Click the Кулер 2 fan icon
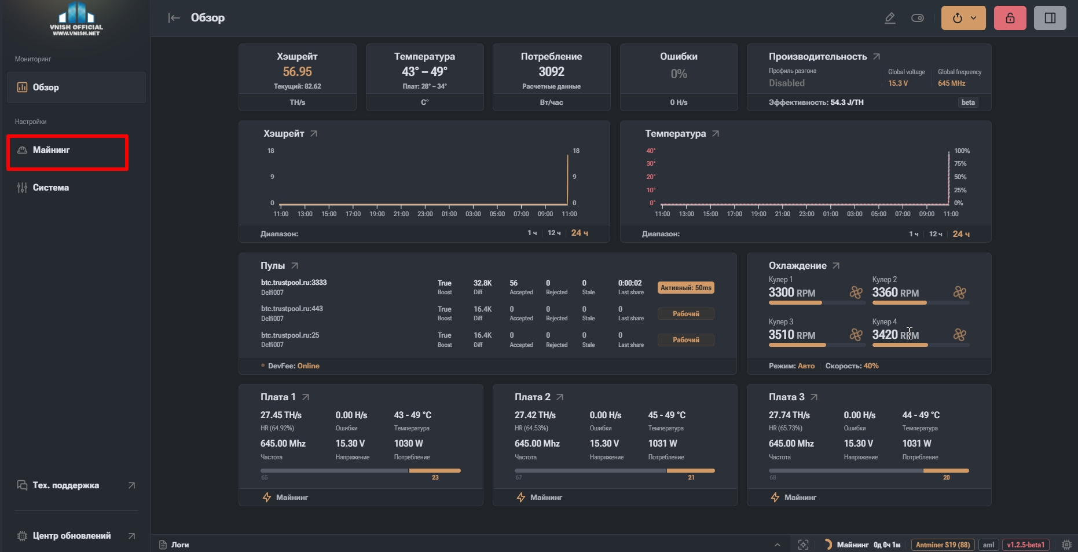The image size is (1078, 552). (x=960, y=293)
